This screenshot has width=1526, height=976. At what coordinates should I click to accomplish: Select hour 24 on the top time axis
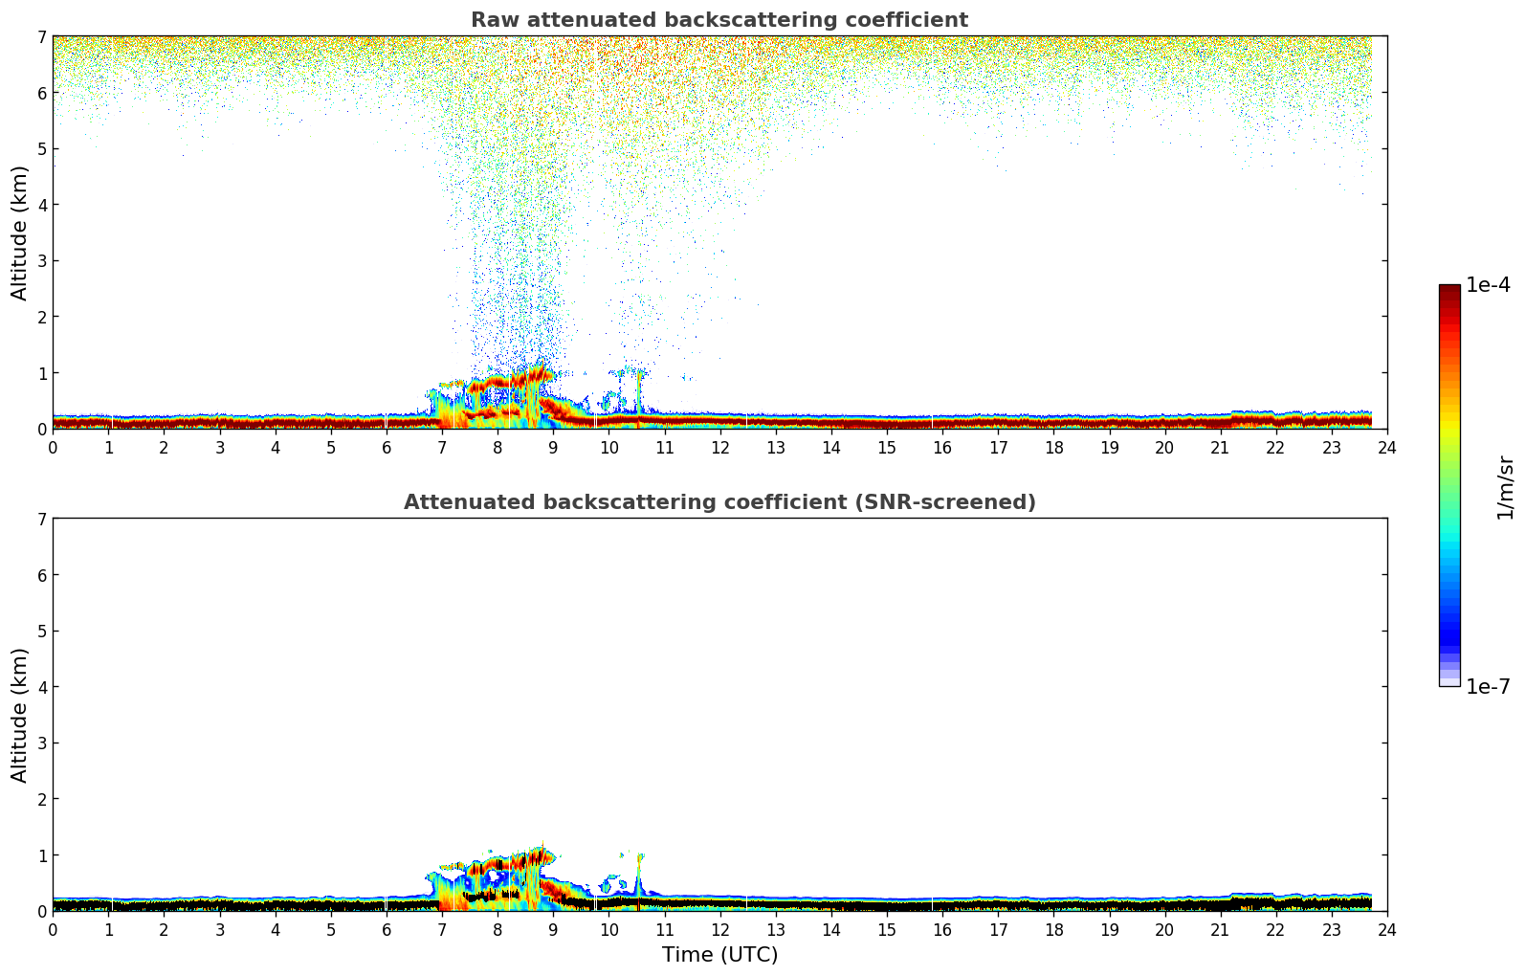(1386, 447)
